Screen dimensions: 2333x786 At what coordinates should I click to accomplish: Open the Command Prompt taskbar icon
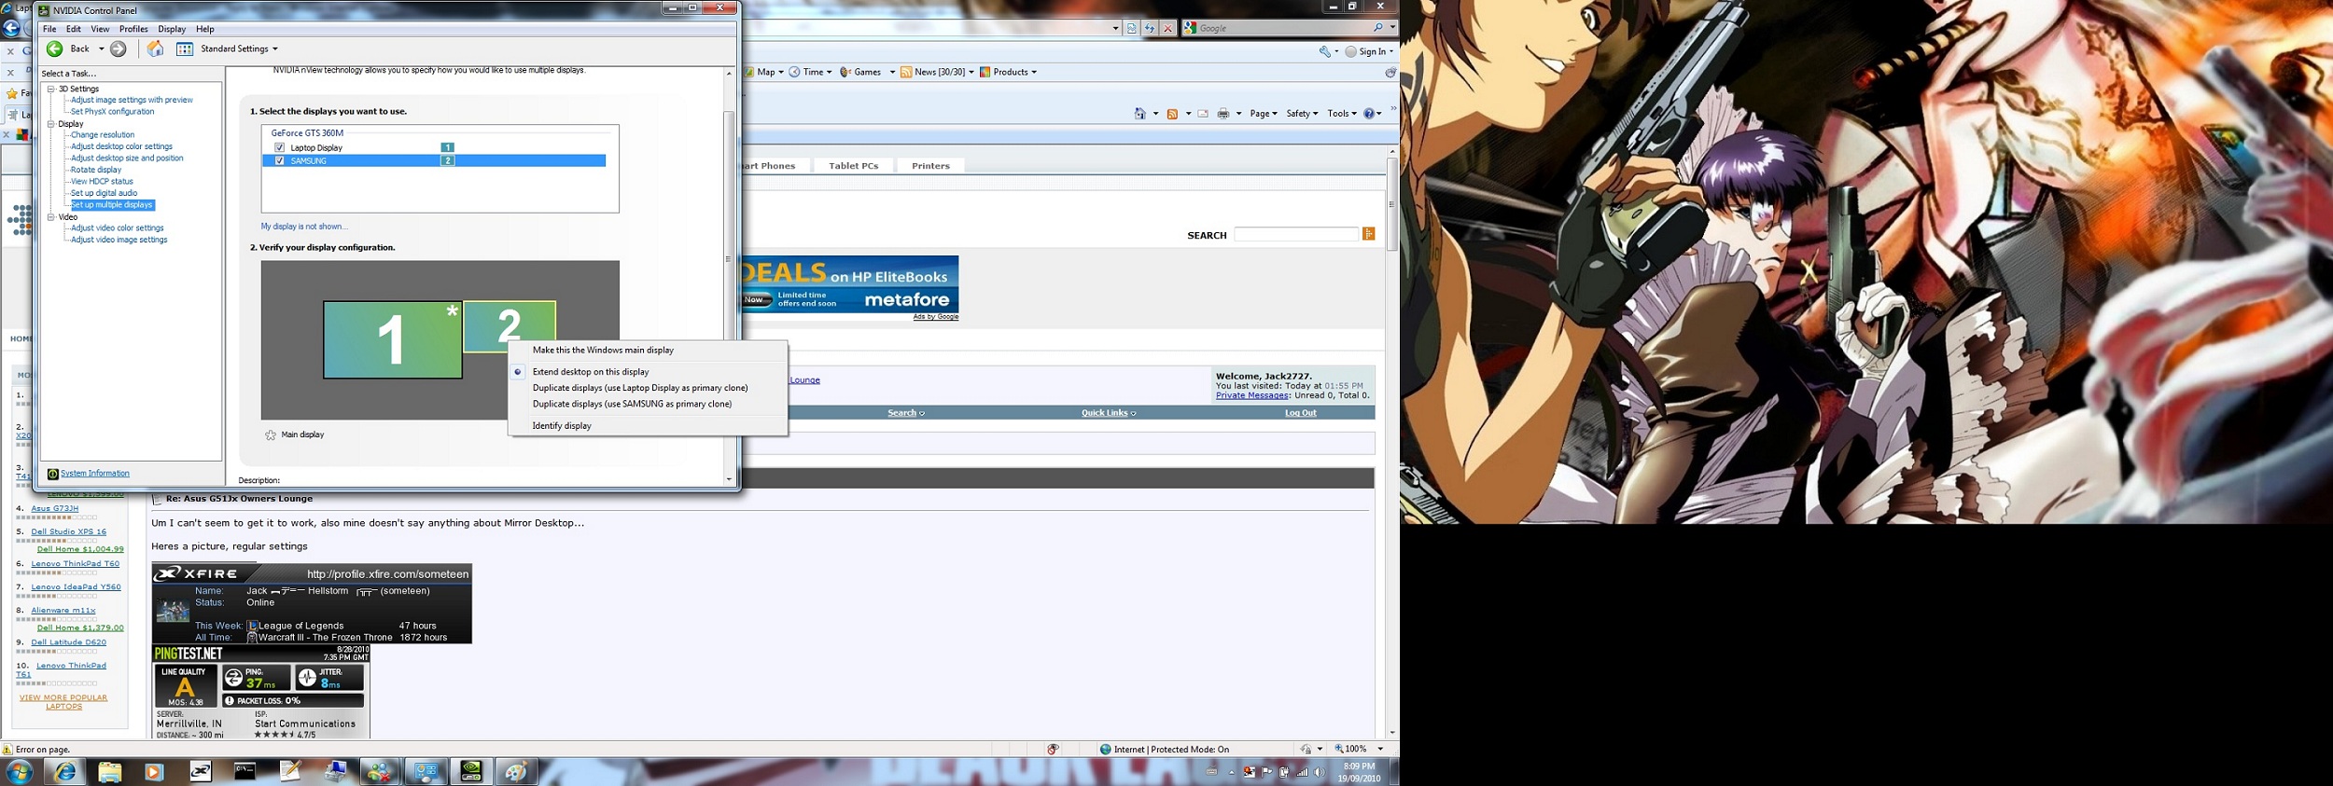pos(244,772)
